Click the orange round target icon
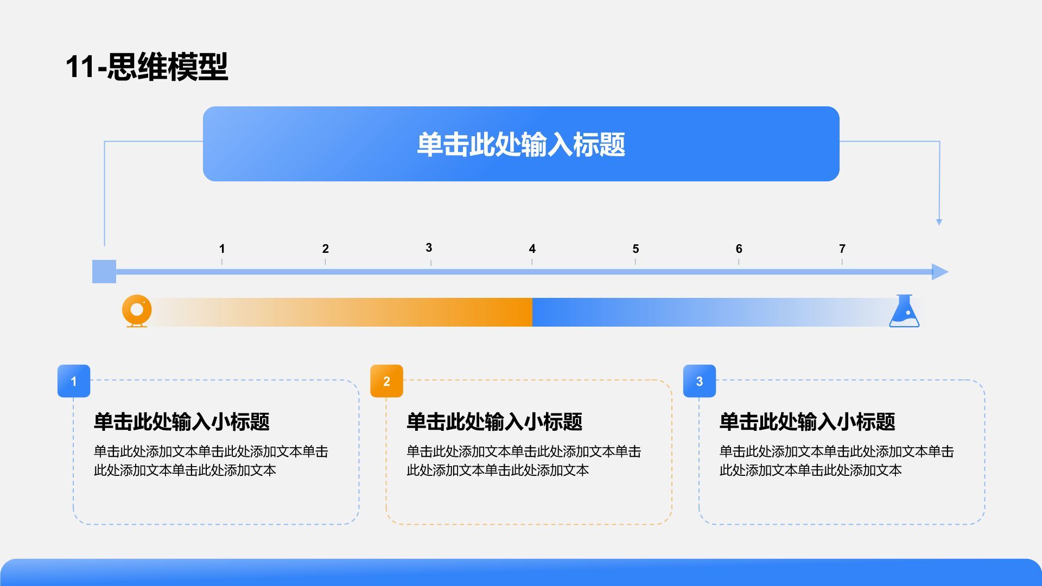The image size is (1042, 586). [x=137, y=311]
